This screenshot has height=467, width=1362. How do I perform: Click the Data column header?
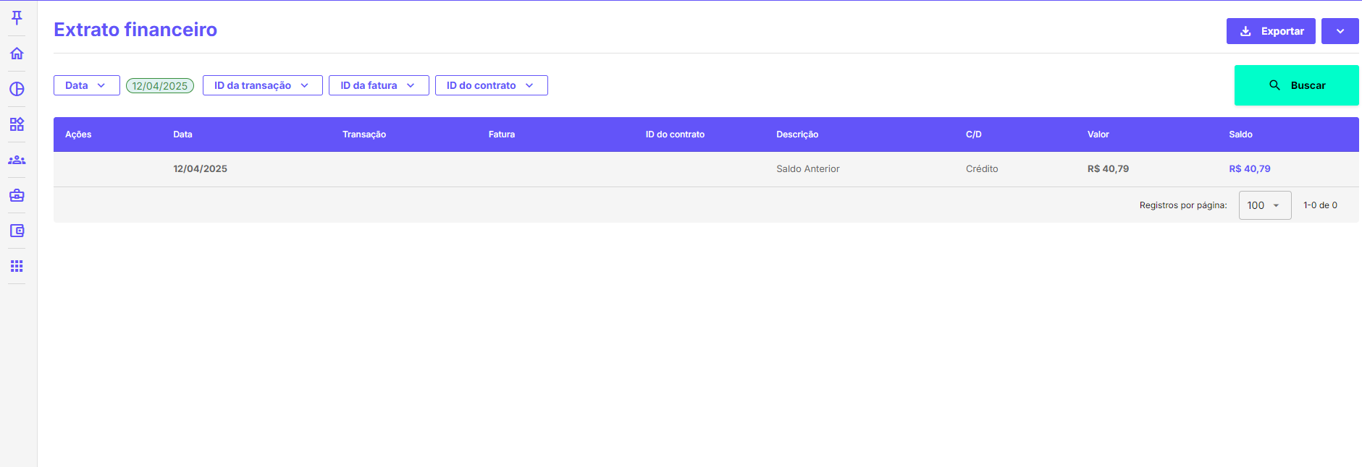pyautogui.click(x=182, y=134)
